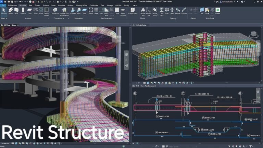Image resolution: width=263 pixels, height=148 pixels.
Task: Open the Model Group dropdown
Action: [158, 14]
